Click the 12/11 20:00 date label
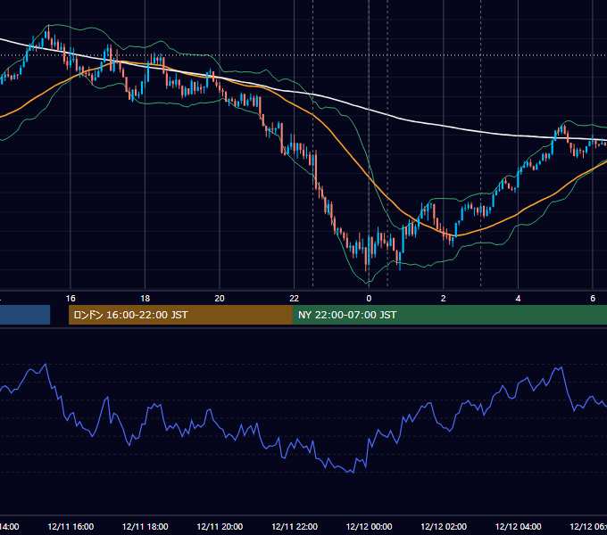 [220, 527]
